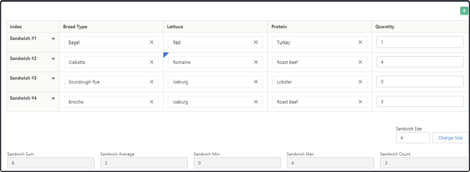This screenshot has height=172, width=470.
Task: Click the Sandwich Average result field
Action: [x=144, y=163]
